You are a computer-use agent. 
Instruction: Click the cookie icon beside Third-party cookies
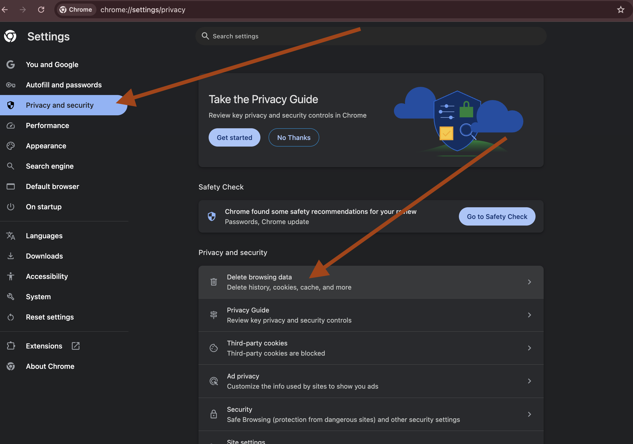pos(214,348)
